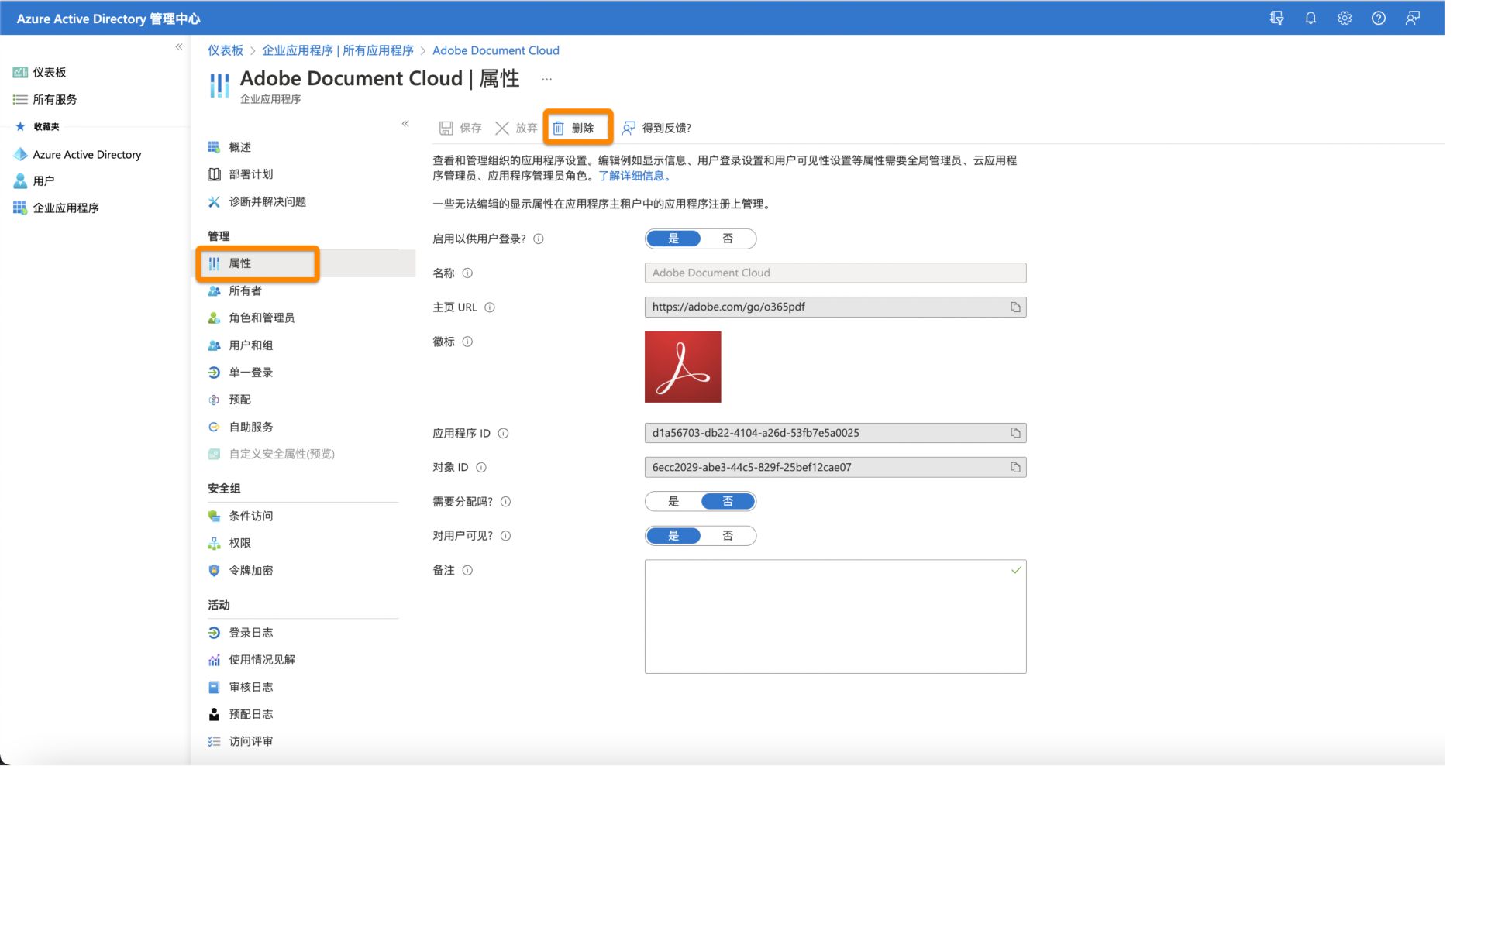This screenshot has height=934, width=1488.
Task: Click the 删除 toolbar button
Action: tap(573, 128)
